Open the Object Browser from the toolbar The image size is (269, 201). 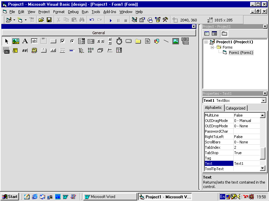point(158,20)
